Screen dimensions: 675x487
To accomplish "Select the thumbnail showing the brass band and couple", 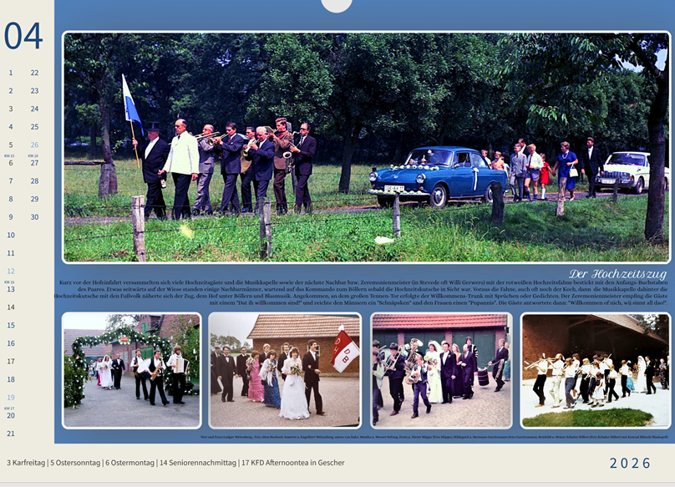I will pos(439,370).
